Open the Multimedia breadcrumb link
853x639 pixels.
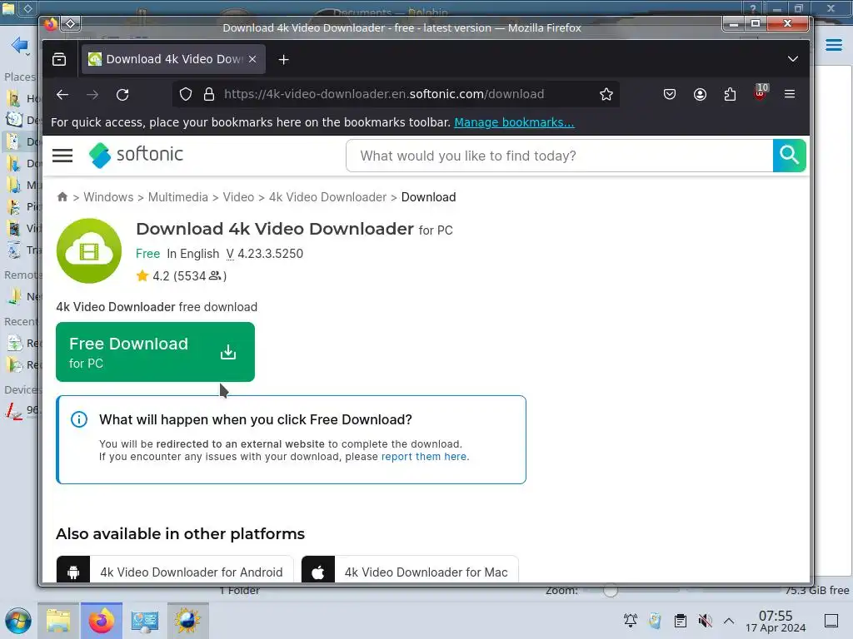point(178,197)
